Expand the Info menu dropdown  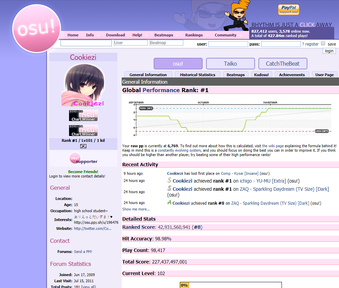[x=98, y=36]
